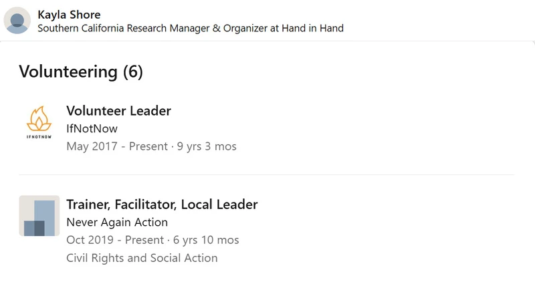Click the Never Again Action placeholder logo

click(x=39, y=216)
